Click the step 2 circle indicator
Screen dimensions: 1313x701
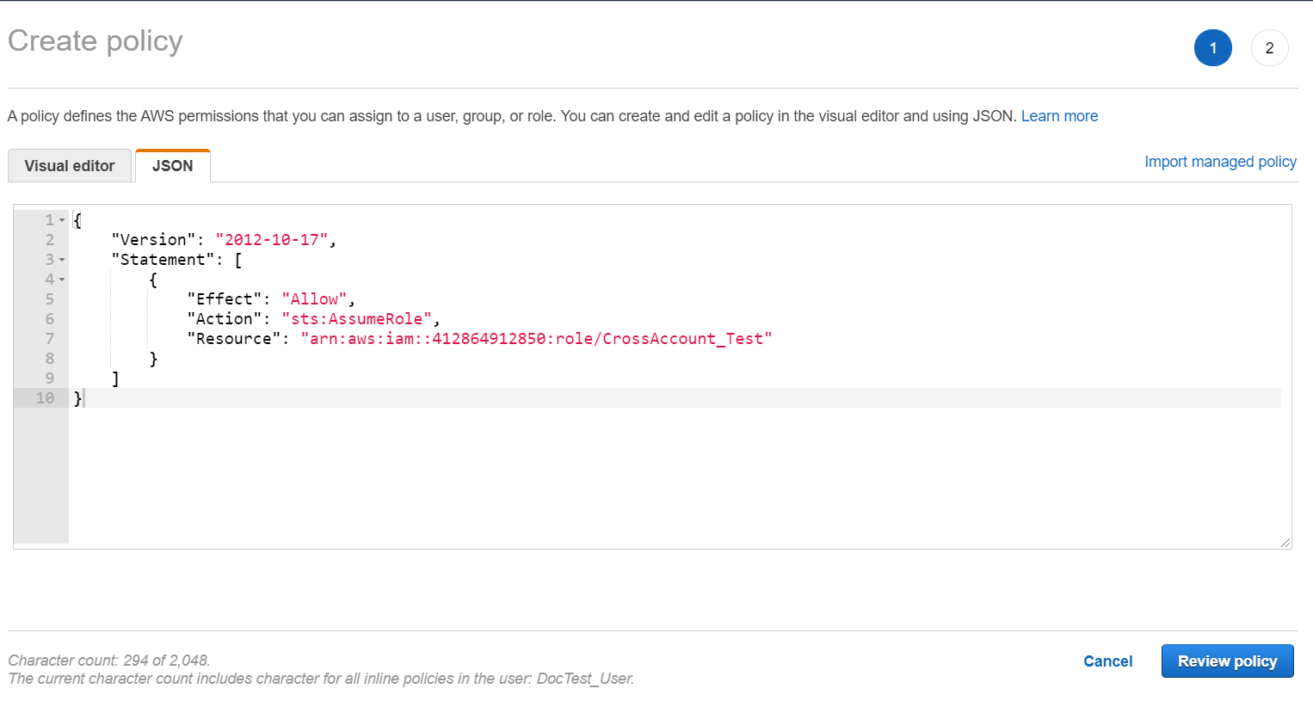click(x=1269, y=48)
